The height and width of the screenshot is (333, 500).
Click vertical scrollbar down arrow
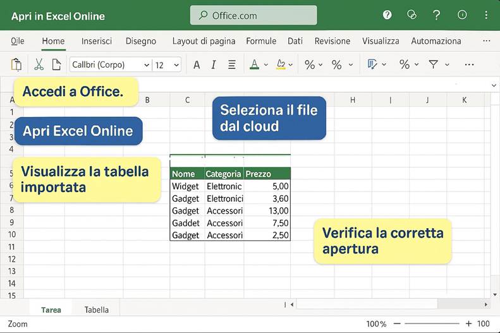(x=495, y=294)
